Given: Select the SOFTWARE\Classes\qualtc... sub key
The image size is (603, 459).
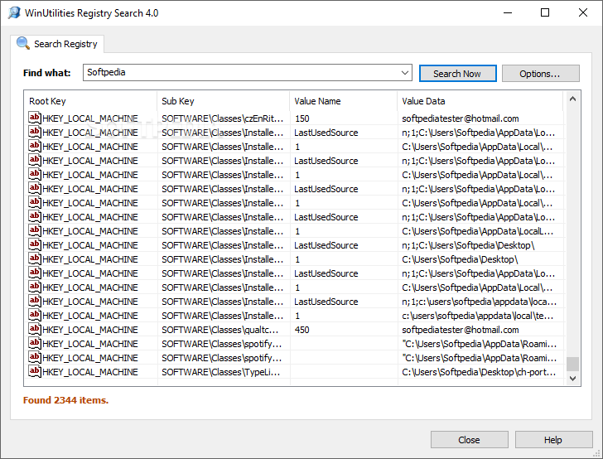Looking at the screenshot, I should coord(219,330).
